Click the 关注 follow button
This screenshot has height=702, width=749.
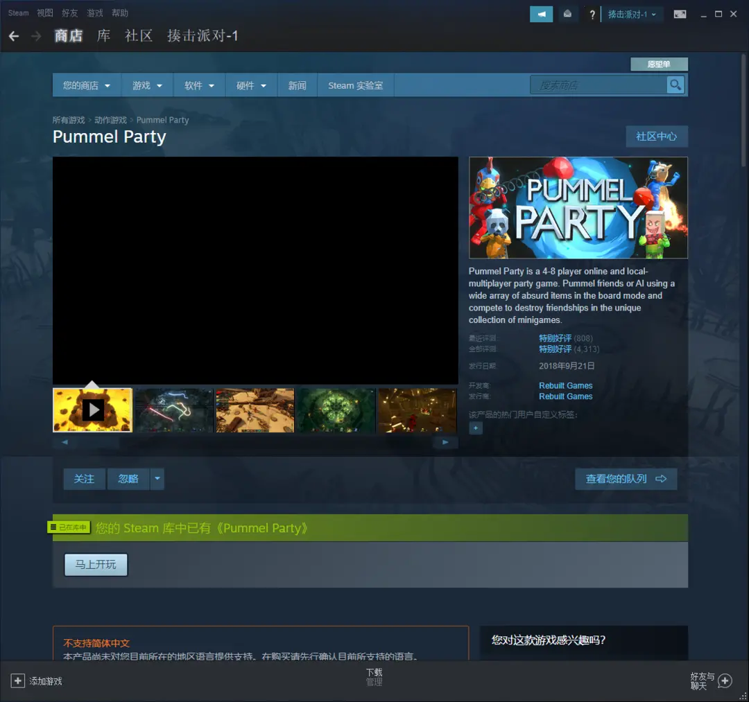point(84,479)
